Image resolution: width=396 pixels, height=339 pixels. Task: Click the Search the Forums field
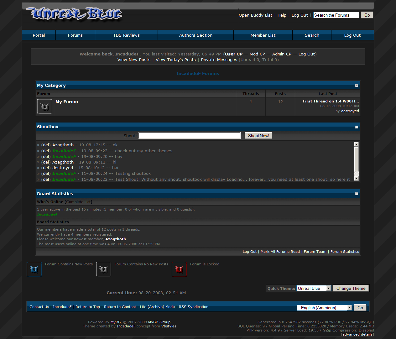coord(336,15)
